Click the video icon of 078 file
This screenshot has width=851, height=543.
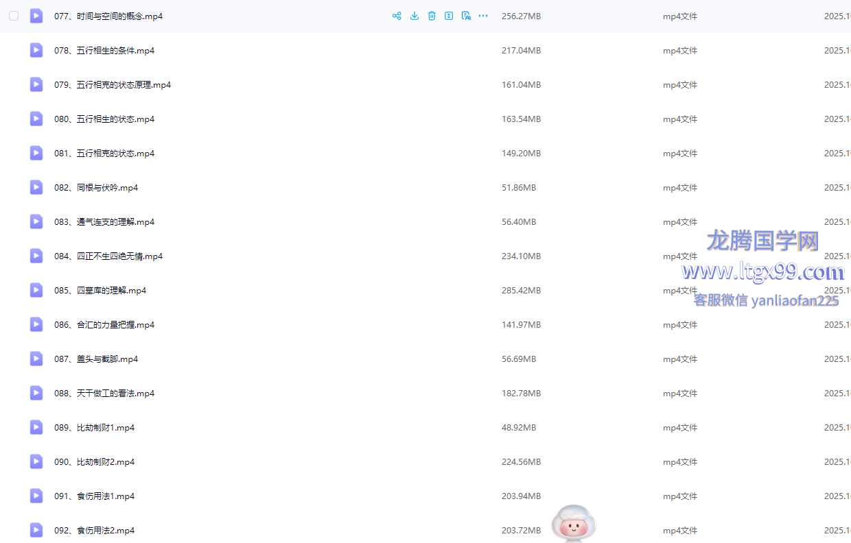tap(36, 50)
